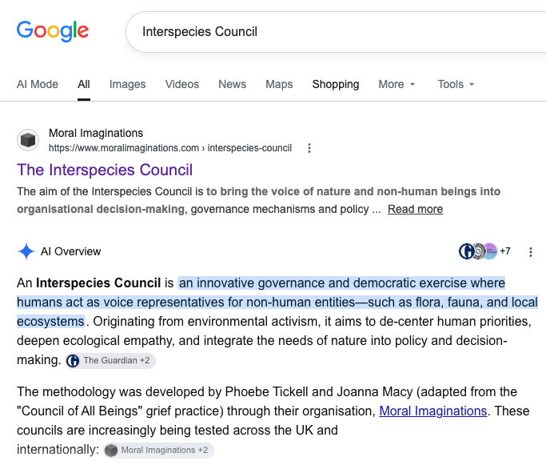Click the AI Overview heading
The height and width of the screenshot is (465, 546).
pos(70,251)
